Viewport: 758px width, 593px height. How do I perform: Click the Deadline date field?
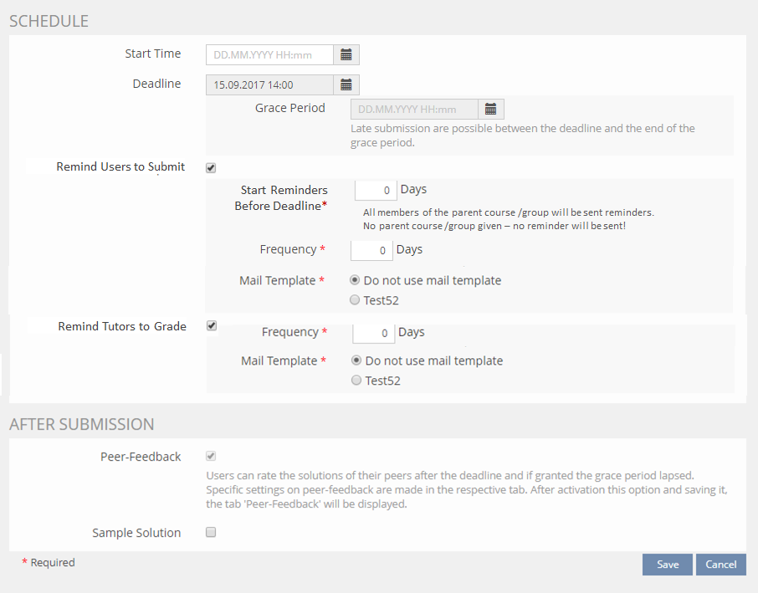tap(269, 84)
